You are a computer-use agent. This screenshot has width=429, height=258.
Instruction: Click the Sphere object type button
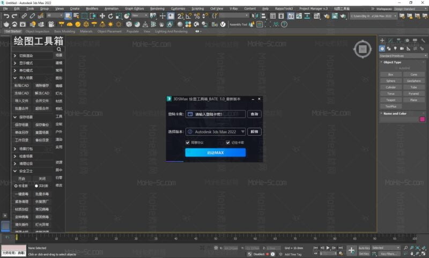391,80
